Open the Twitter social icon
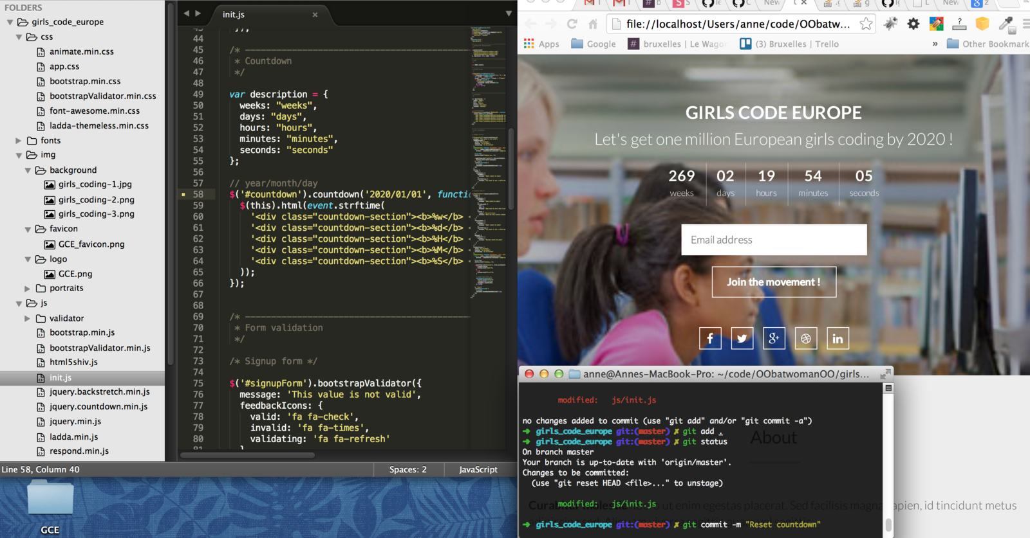The width and height of the screenshot is (1030, 538). click(x=742, y=338)
